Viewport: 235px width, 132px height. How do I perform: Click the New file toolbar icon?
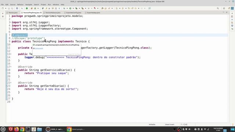click(3, 8)
